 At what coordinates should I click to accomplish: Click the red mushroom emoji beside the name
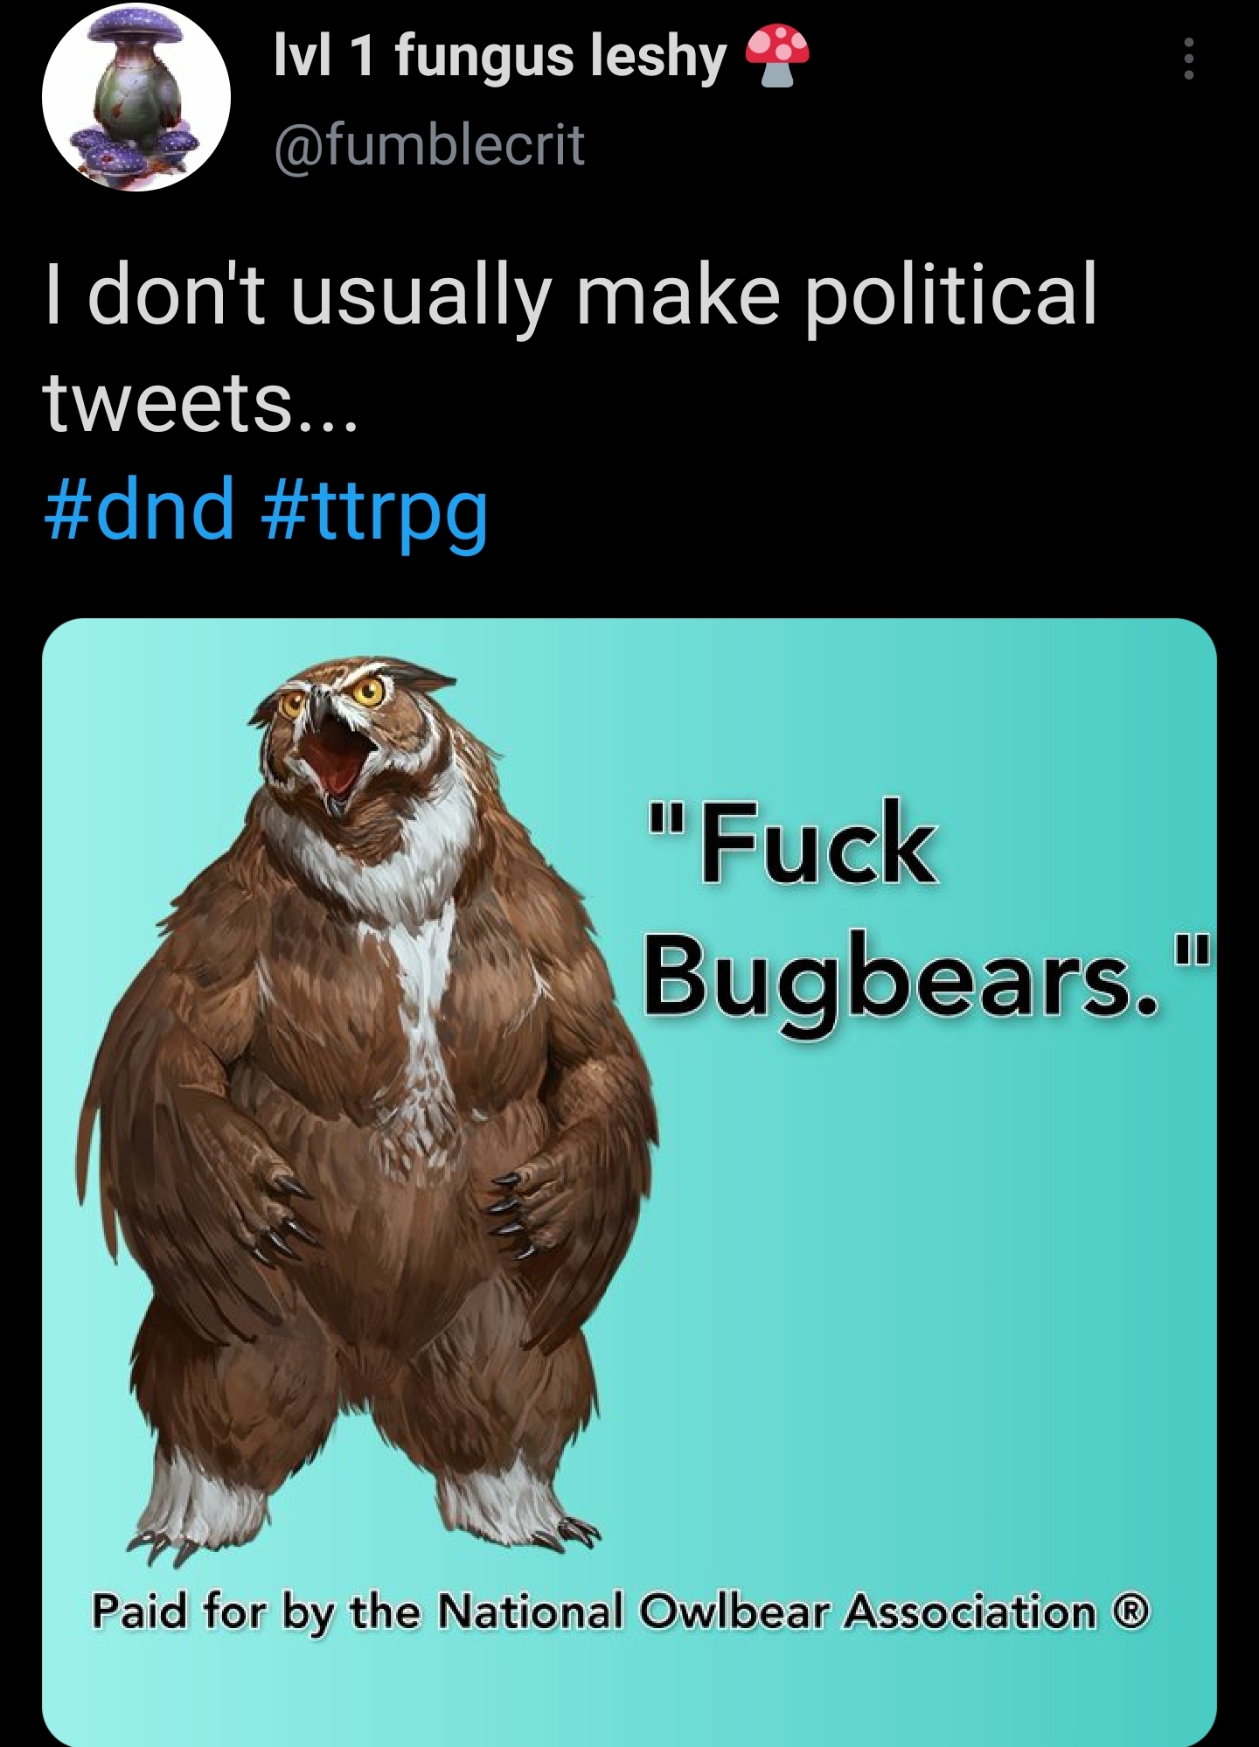pos(777,56)
